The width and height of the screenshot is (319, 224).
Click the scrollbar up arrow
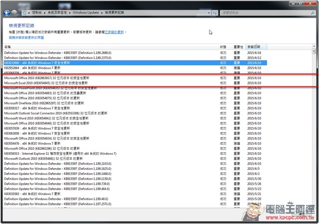(x=314, y=47)
